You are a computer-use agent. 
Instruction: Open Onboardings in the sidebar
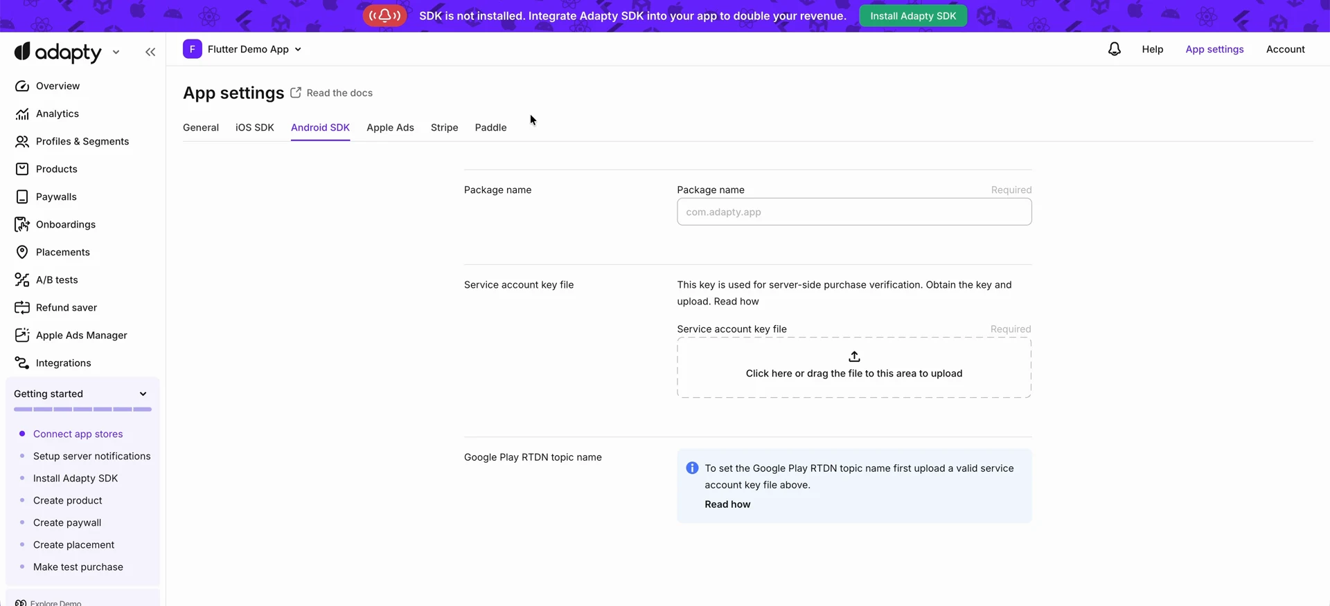point(66,224)
